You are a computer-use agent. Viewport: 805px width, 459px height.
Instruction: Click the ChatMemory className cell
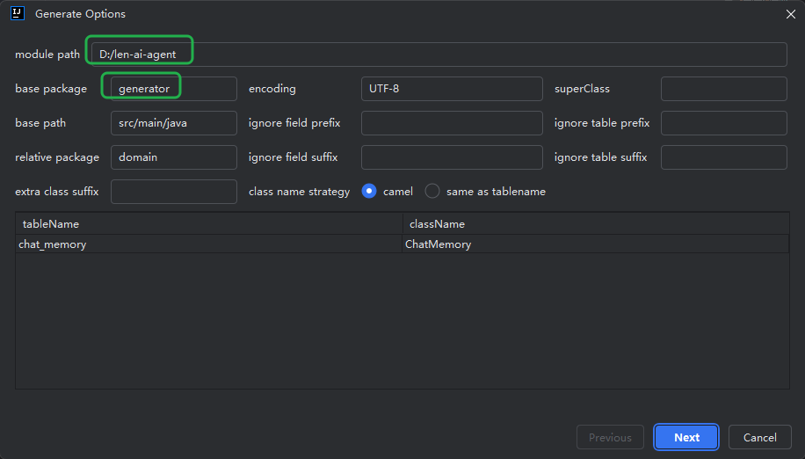[x=595, y=244]
